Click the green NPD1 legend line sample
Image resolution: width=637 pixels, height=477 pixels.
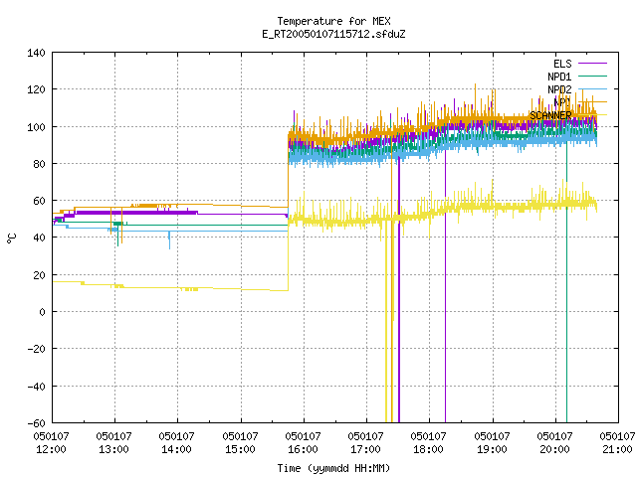pos(592,76)
